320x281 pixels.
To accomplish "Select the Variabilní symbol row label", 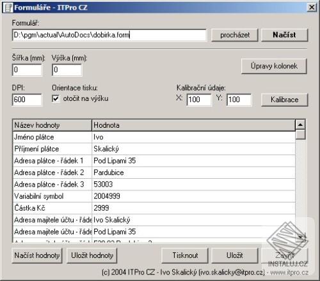I will point(52,196).
